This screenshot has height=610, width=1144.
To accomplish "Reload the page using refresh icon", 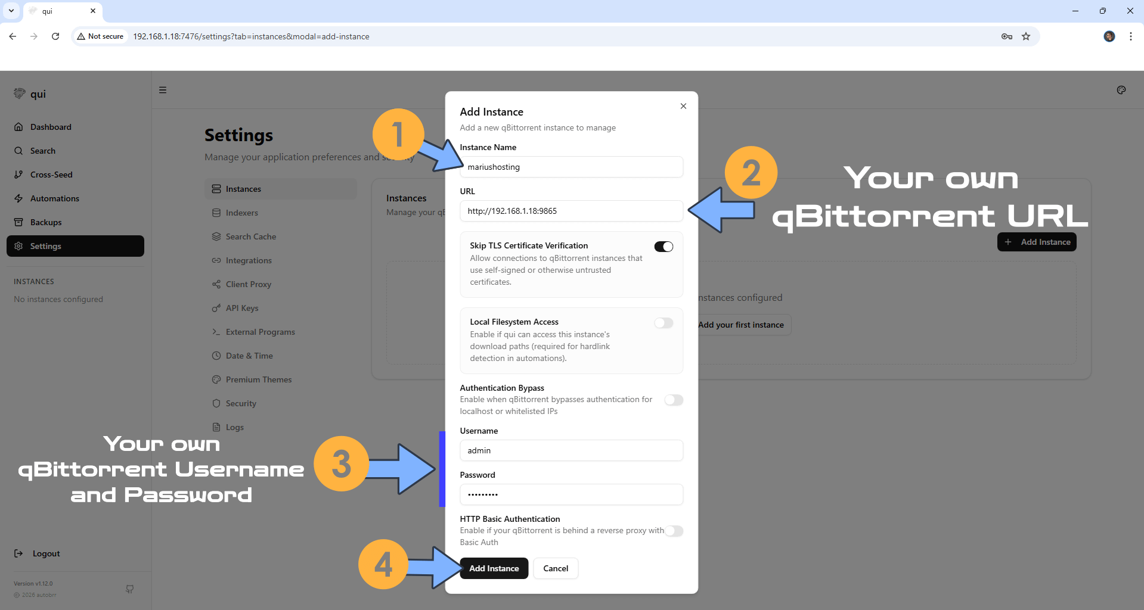I will (55, 36).
